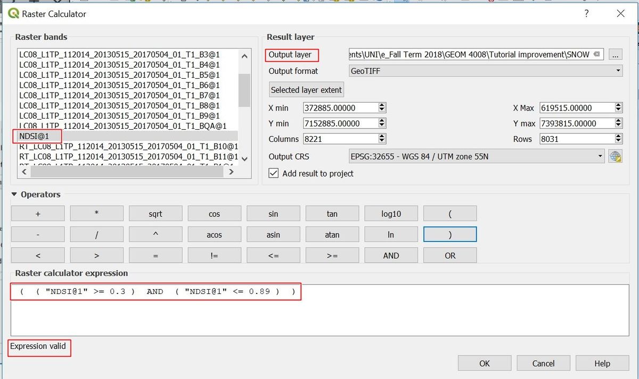The width and height of the screenshot is (639, 379).
Task: Enable Add result to project
Action: pos(273,173)
